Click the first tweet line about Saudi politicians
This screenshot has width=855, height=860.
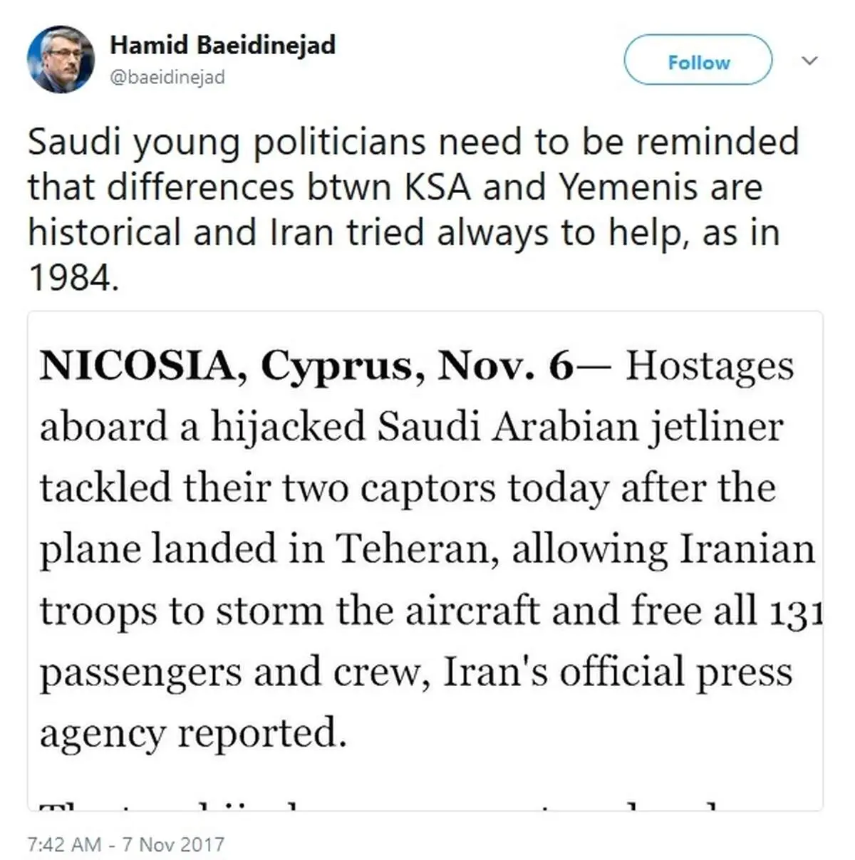click(x=413, y=142)
